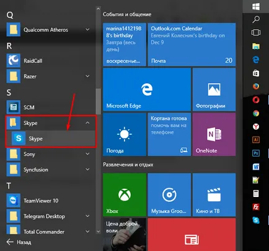This screenshot has height=251, width=269.
Task: Open the Кино и ТВ tile
Action: point(214,194)
